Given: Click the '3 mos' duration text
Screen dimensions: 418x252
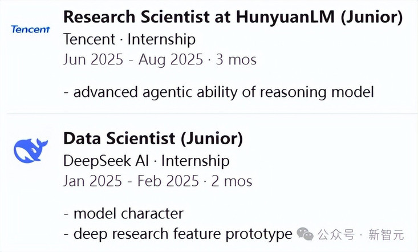Looking at the screenshot, I should (236, 59).
